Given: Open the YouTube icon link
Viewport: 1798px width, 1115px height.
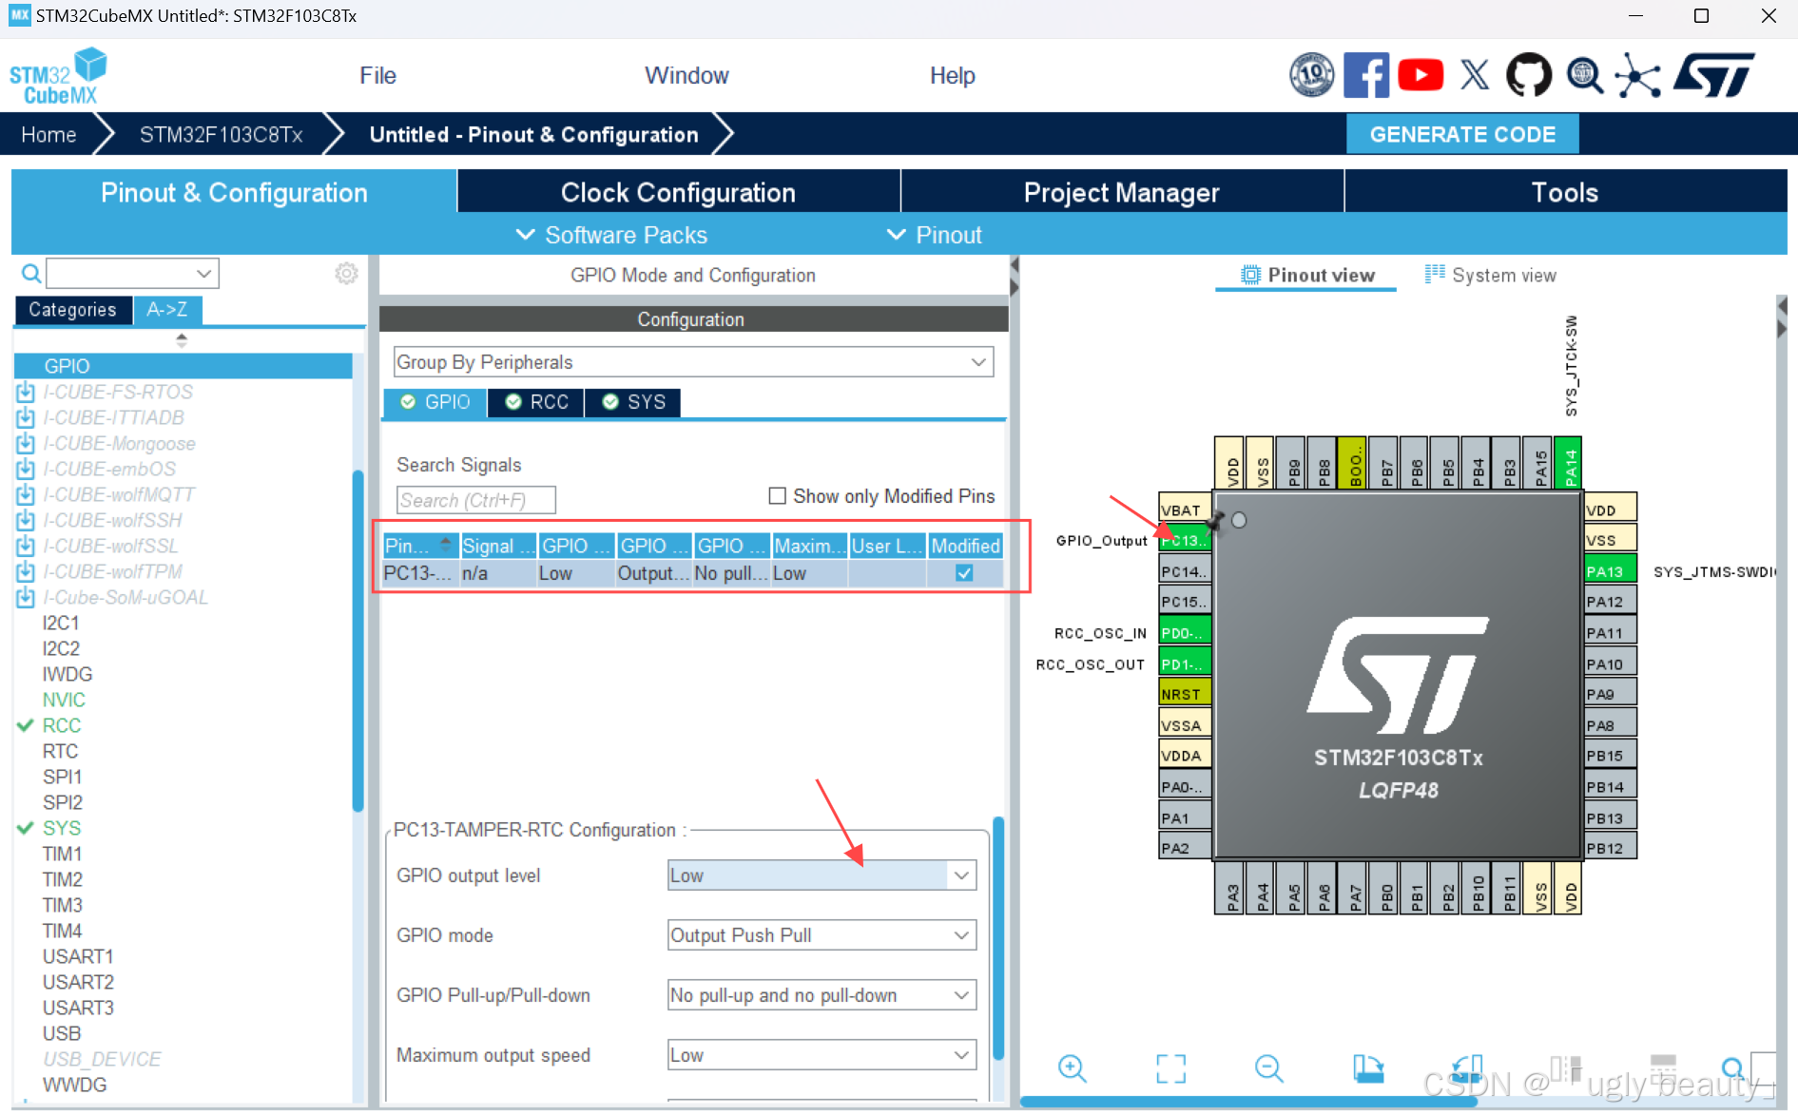Looking at the screenshot, I should [1421, 75].
